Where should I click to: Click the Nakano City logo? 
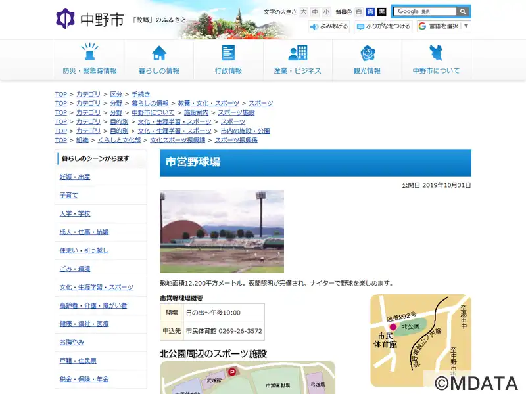89,19
